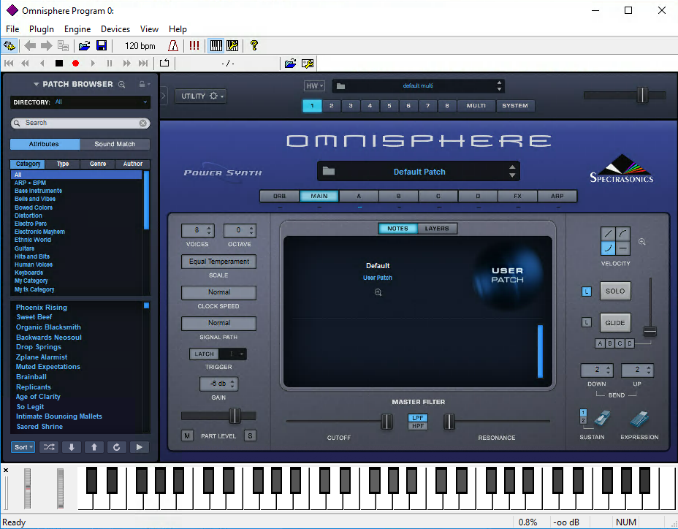Select the Genre attribute column
The height and width of the screenshot is (529, 678).
(98, 164)
